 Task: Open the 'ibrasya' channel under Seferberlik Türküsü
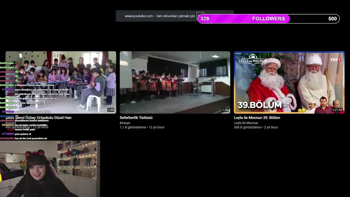coord(125,123)
